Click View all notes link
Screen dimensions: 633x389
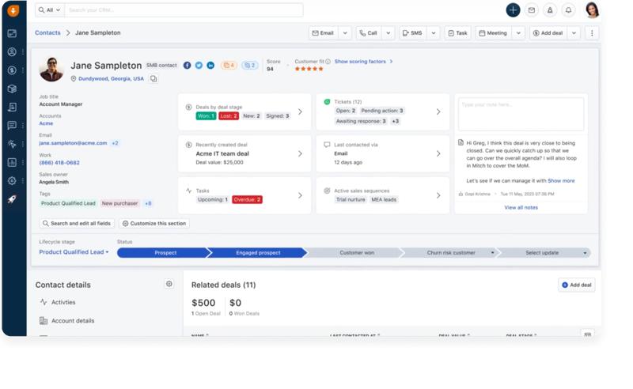coord(521,207)
